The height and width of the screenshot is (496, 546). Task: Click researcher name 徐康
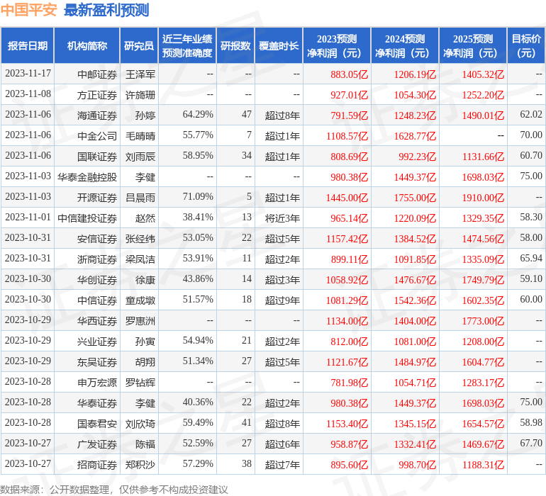point(145,280)
